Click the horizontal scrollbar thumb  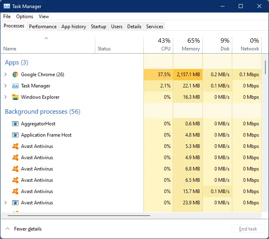tap(79, 216)
